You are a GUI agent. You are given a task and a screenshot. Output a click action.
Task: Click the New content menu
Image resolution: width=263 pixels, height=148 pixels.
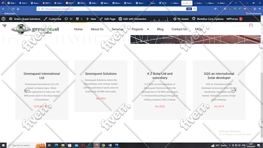click(x=91, y=19)
